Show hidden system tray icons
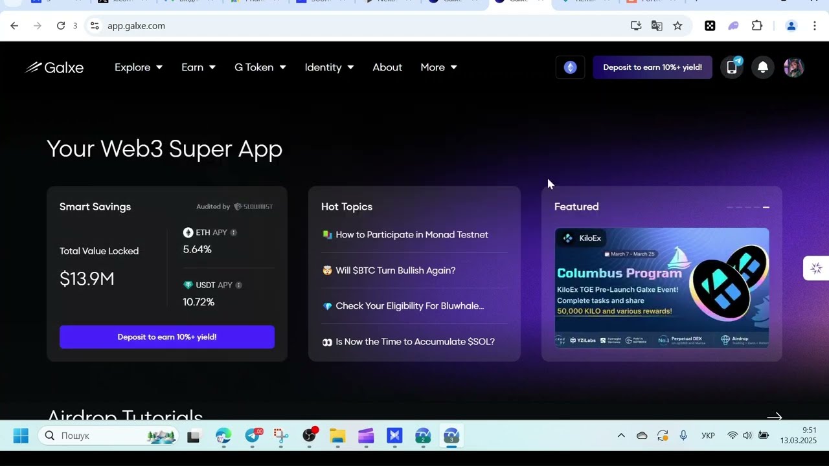829x466 pixels. (621, 436)
